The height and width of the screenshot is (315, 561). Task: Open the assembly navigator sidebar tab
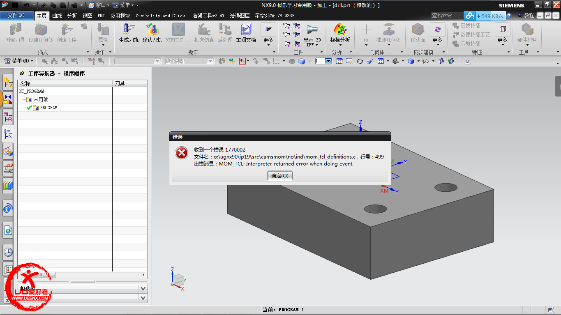click(8, 82)
